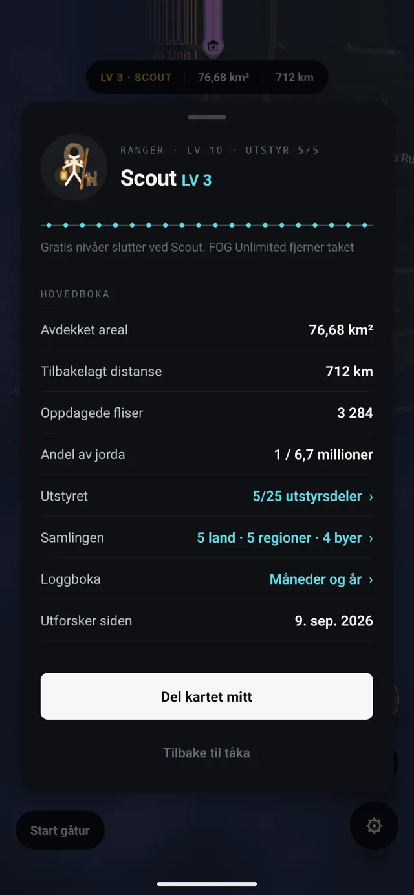
Task: Open the 5/25 utstyrsdeler link
Action: pos(307,497)
